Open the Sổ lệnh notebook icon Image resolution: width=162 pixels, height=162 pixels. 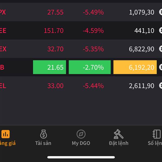pos(157,134)
